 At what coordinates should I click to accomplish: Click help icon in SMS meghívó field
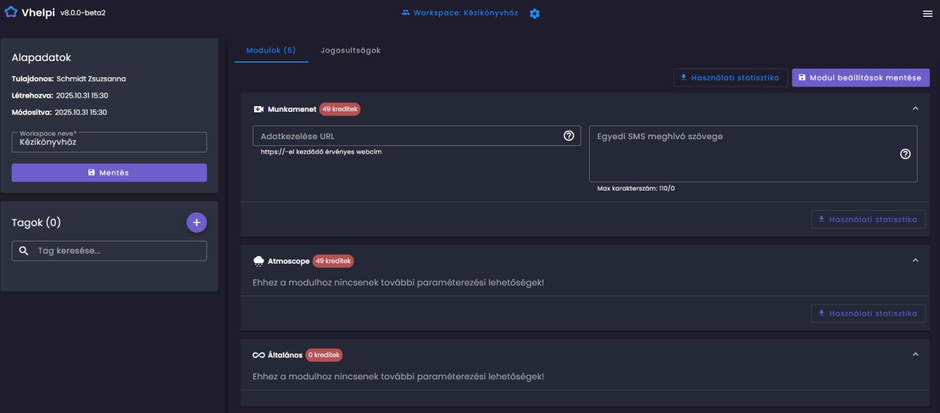point(905,154)
